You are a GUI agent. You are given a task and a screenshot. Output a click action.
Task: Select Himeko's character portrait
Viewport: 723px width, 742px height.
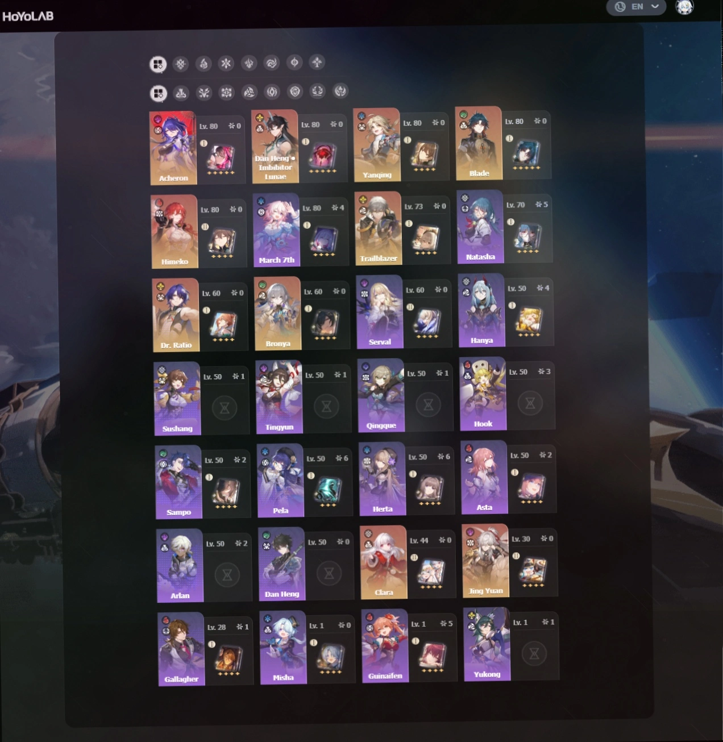pyautogui.click(x=174, y=231)
